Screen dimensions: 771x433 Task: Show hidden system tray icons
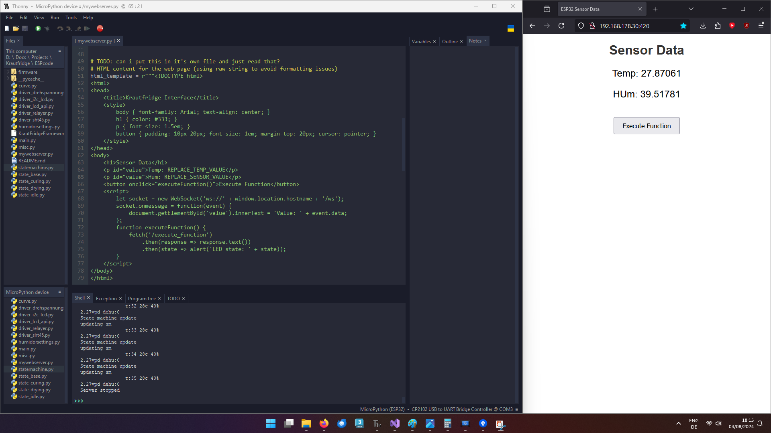click(679, 424)
